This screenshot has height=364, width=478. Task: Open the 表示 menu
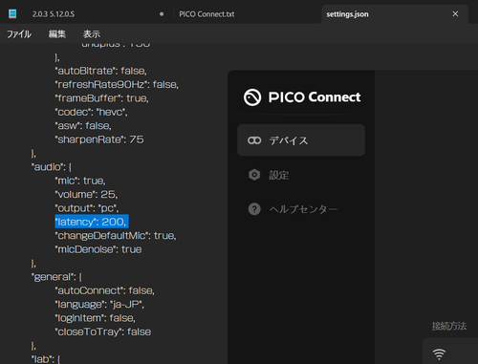(x=92, y=34)
